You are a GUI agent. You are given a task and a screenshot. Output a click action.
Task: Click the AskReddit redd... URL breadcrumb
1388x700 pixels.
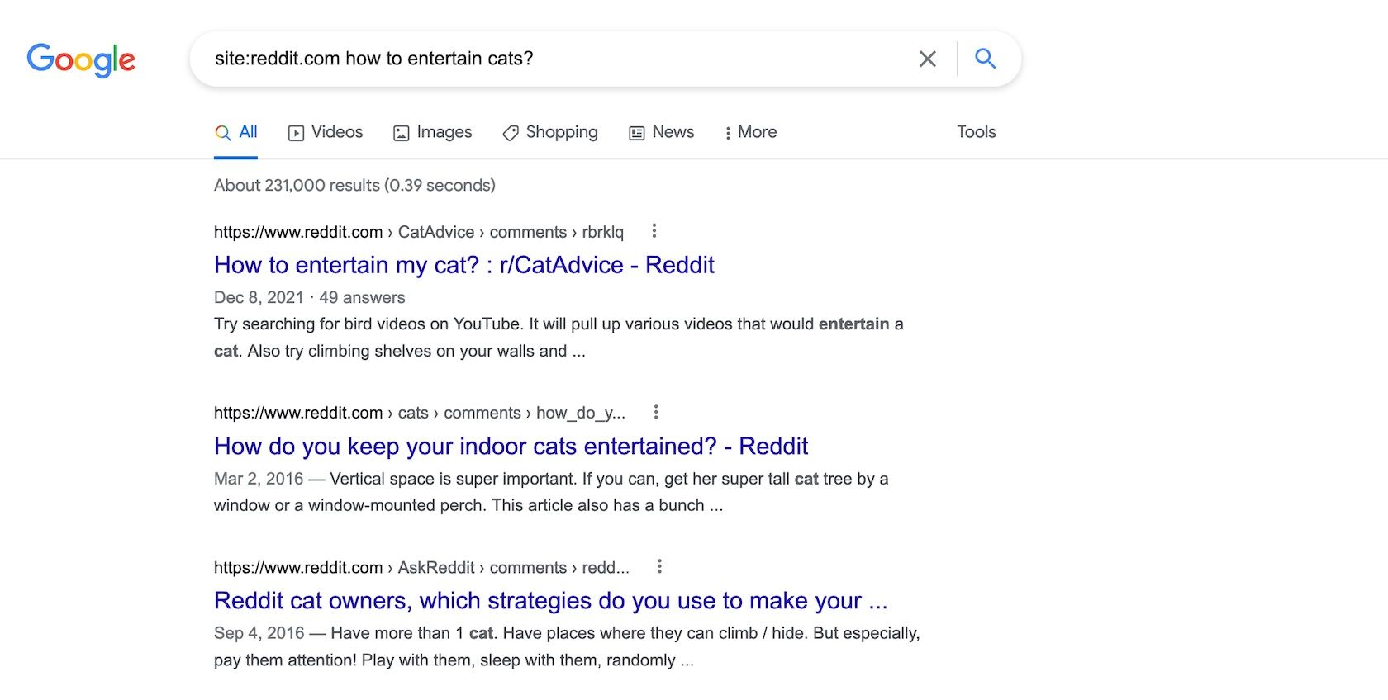(x=421, y=568)
